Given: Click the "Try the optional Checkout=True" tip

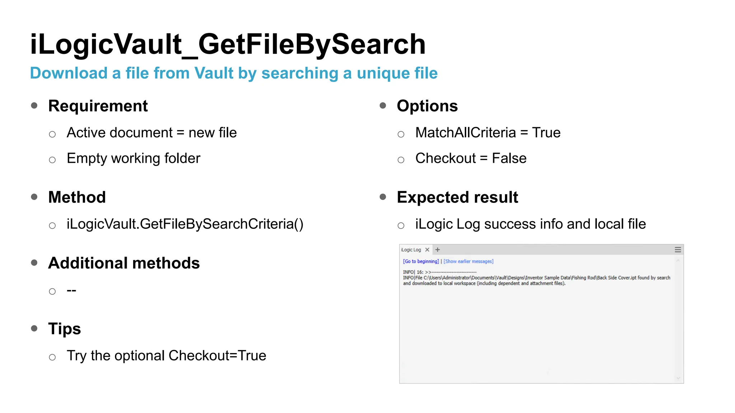Looking at the screenshot, I should tap(166, 356).
